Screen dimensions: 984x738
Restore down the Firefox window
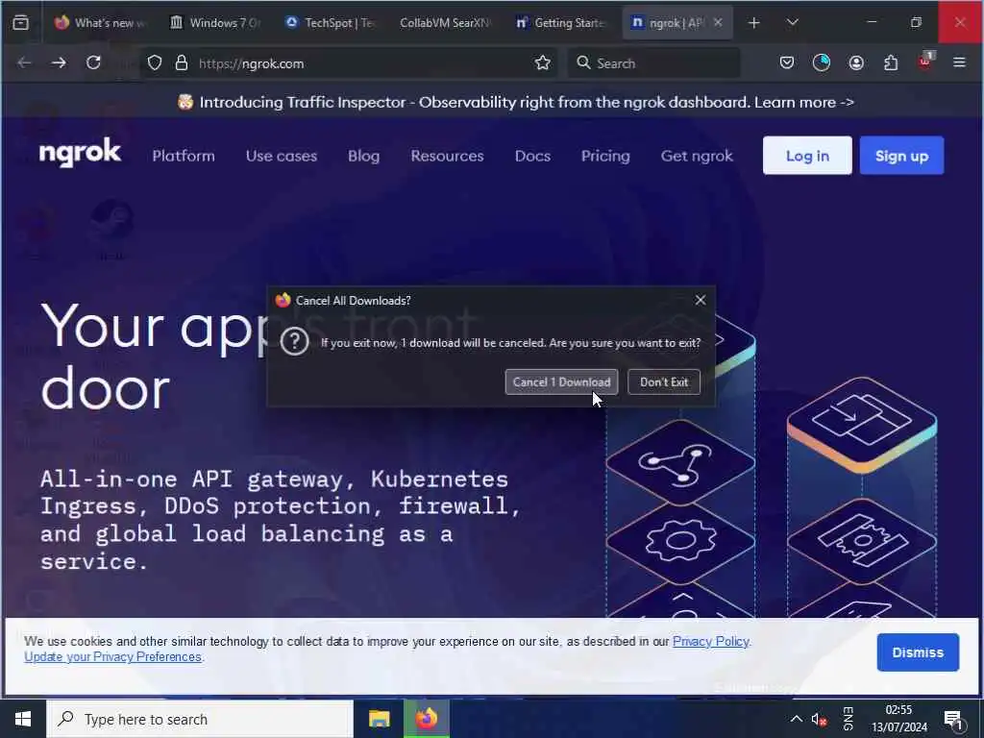click(916, 22)
